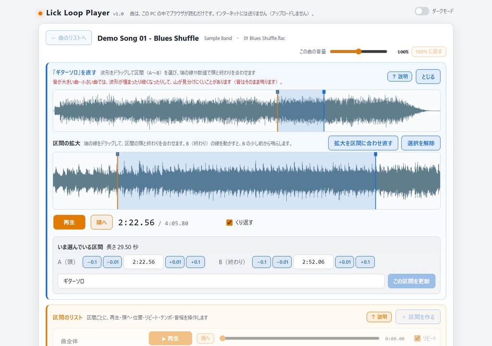This screenshot has width=492, height=346.
Task: Close the editor with とじる button
Action: (428, 76)
